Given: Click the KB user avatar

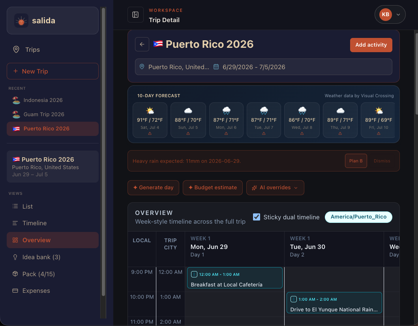Looking at the screenshot, I should (386, 14).
